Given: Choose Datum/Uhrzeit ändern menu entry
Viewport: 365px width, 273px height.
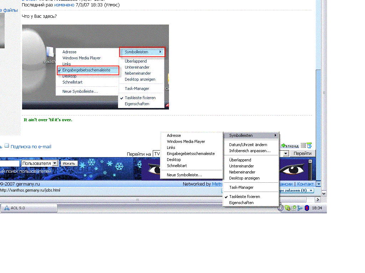Looking at the screenshot, I should 248,145.
